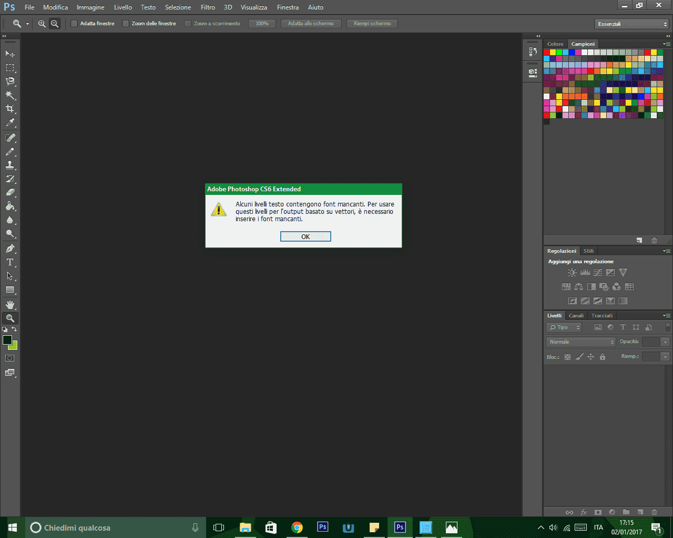Select the Clone Stamp tool
Image resolution: width=673 pixels, height=538 pixels.
tap(10, 165)
